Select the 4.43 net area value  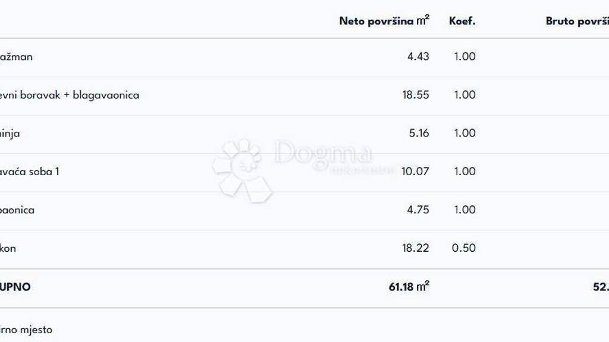[418, 57]
